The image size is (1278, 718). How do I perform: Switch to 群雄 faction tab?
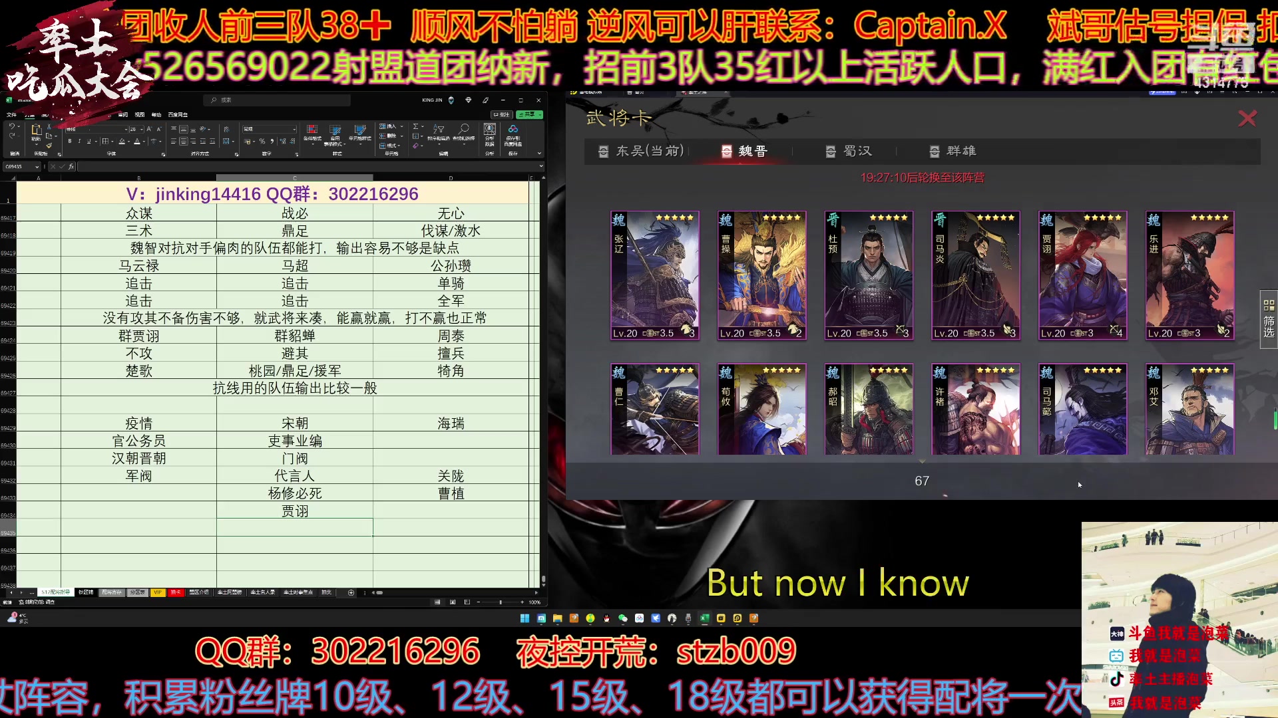click(x=953, y=151)
